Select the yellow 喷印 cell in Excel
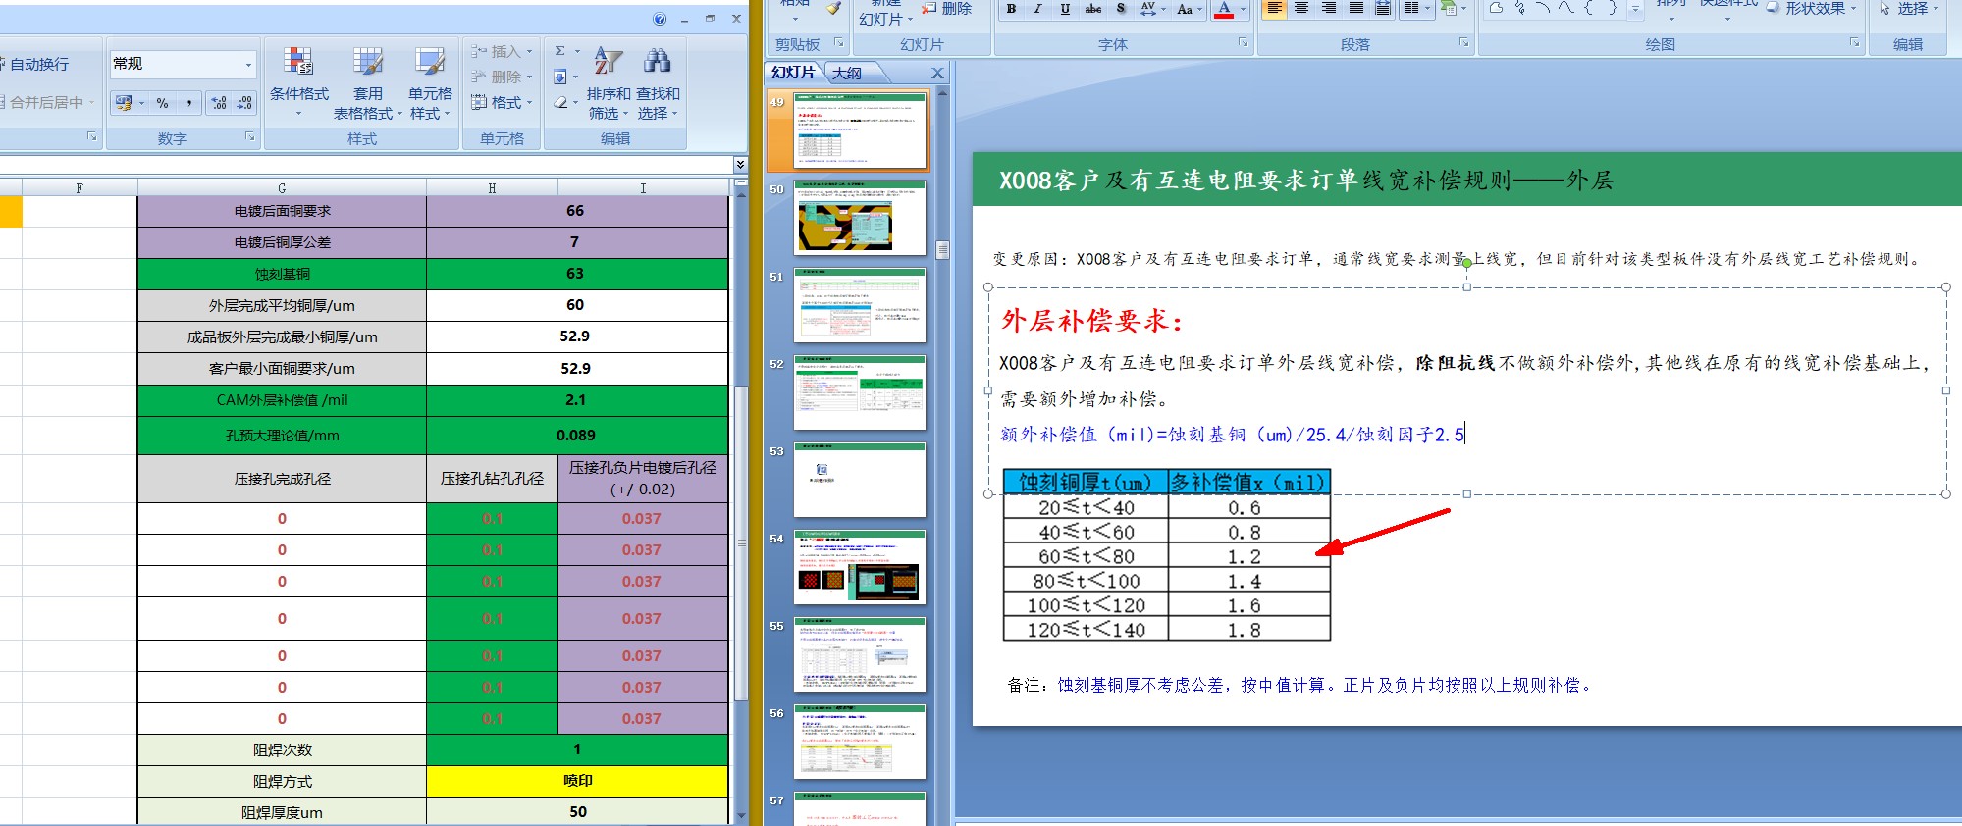 (x=577, y=781)
